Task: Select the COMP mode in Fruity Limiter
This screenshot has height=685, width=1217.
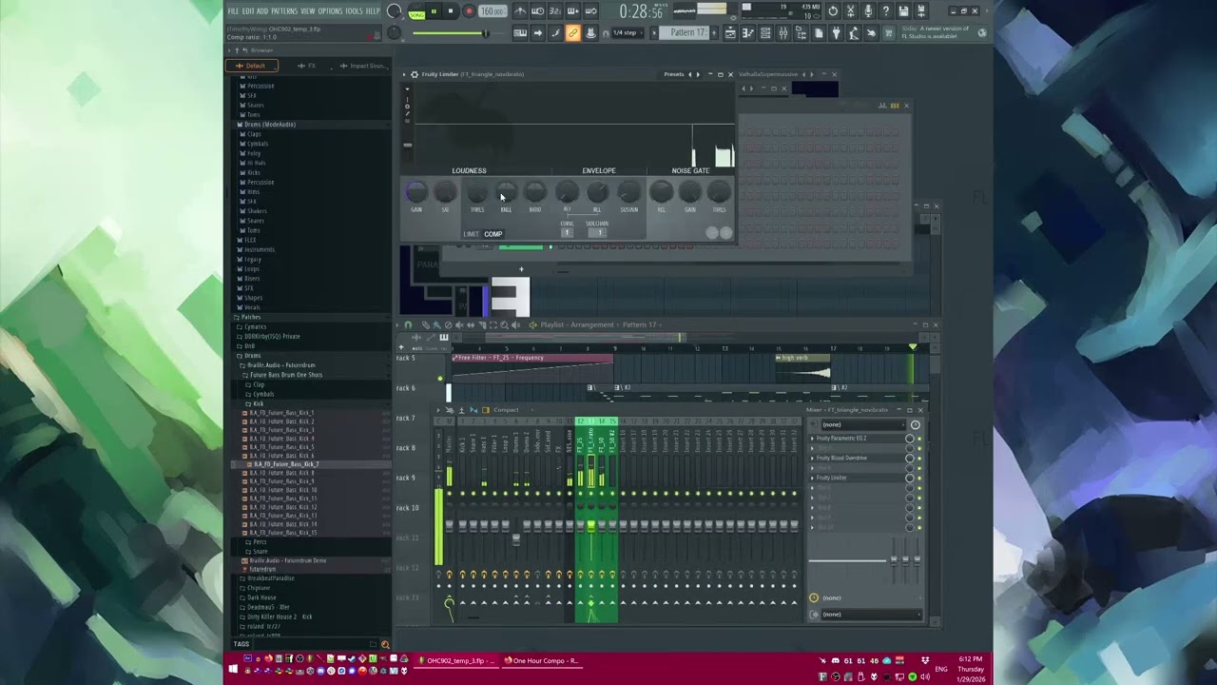Action: (x=493, y=234)
